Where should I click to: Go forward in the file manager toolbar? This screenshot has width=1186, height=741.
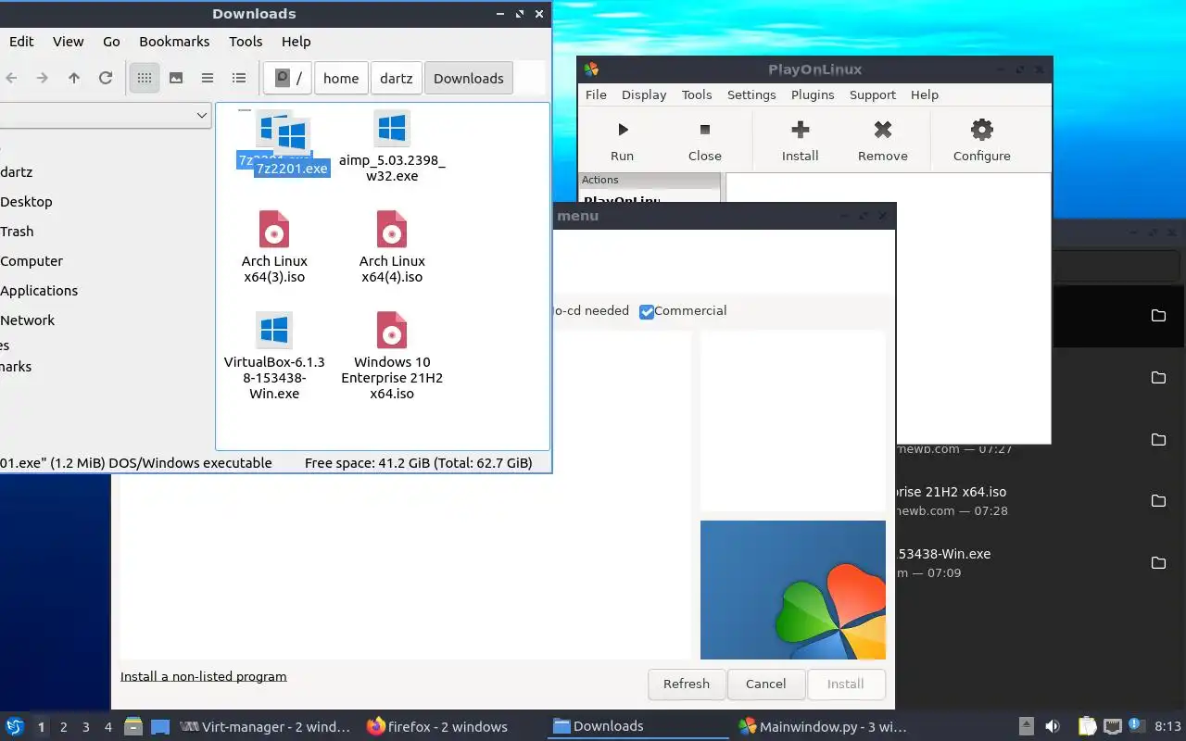42,79
